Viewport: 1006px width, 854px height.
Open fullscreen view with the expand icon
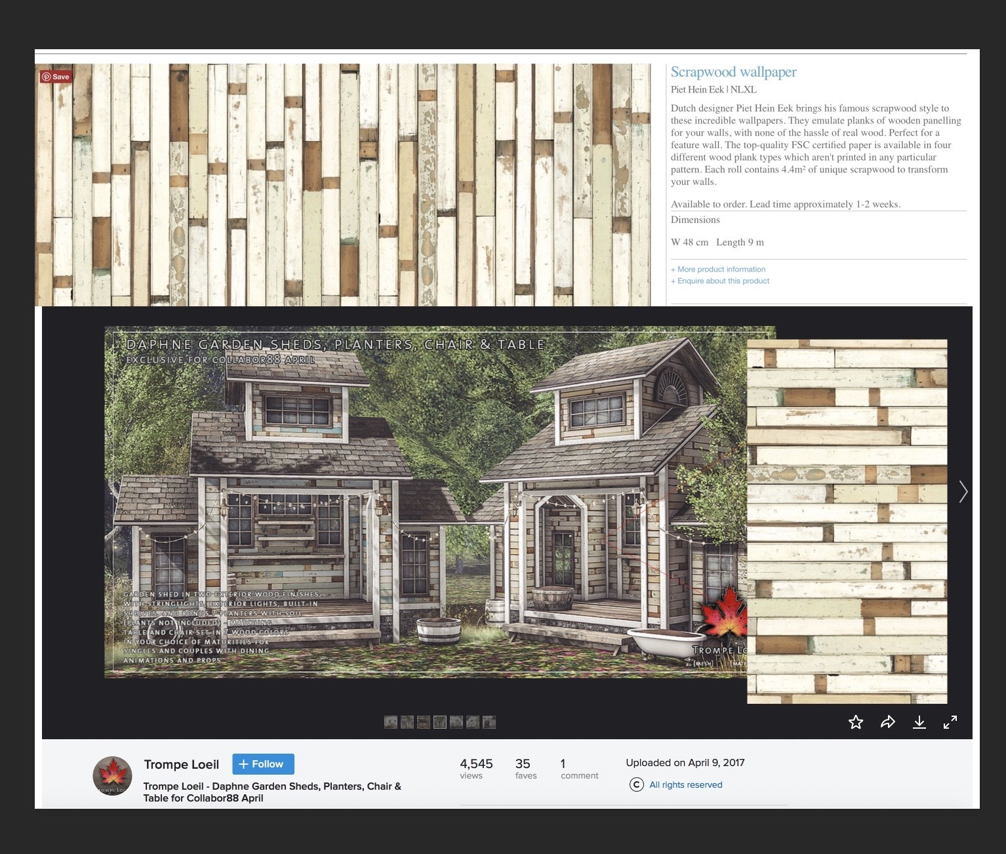click(x=950, y=722)
